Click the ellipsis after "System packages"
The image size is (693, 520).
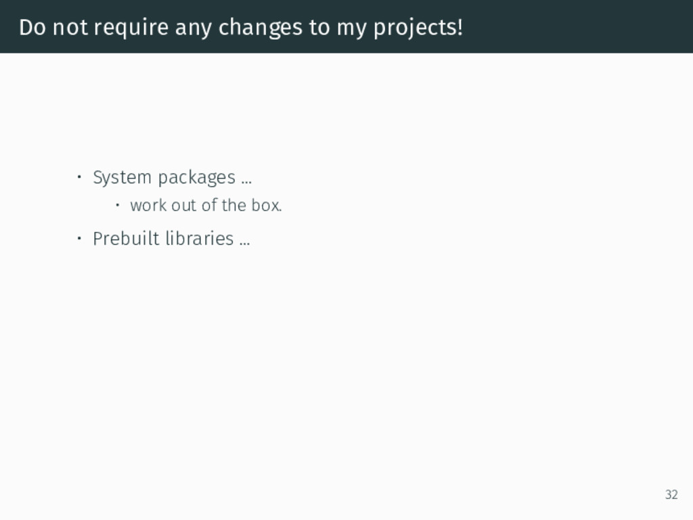click(x=246, y=182)
